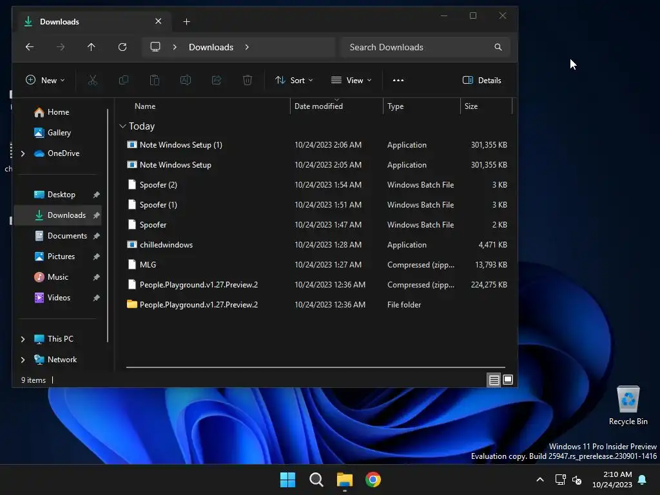Sort by Size column header

(x=471, y=106)
